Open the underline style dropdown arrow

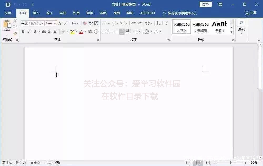(39, 31)
